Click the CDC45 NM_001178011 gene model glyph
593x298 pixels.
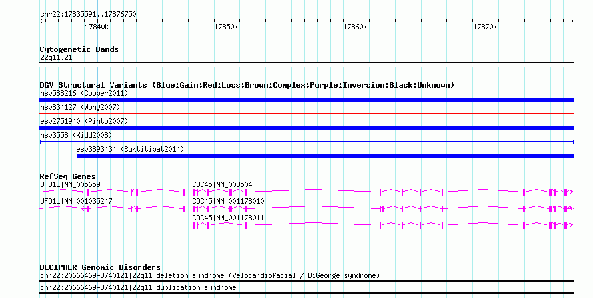point(383,225)
